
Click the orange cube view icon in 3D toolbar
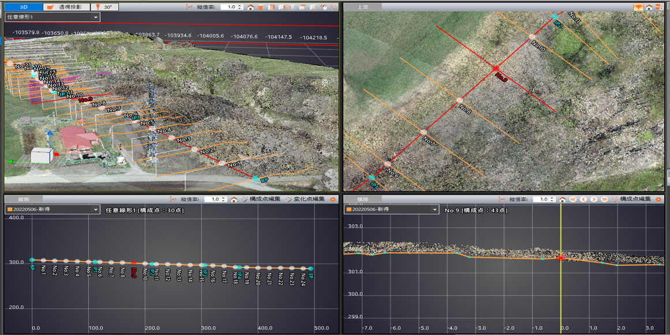coord(261,7)
